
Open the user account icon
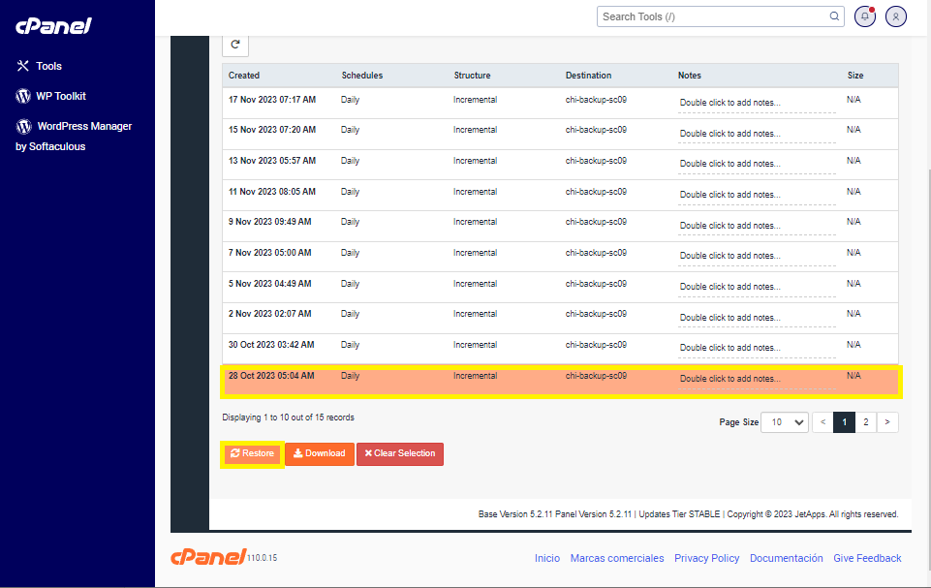pyautogui.click(x=896, y=16)
